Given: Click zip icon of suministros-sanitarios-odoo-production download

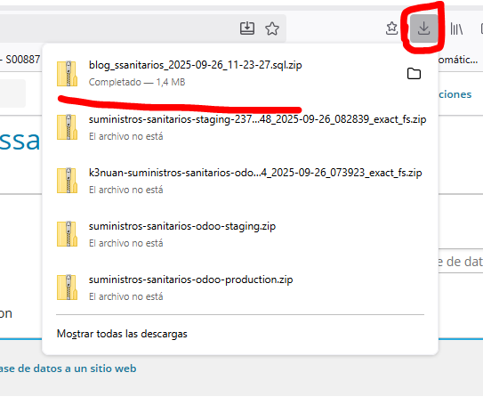Looking at the screenshot, I should [x=67, y=288].
